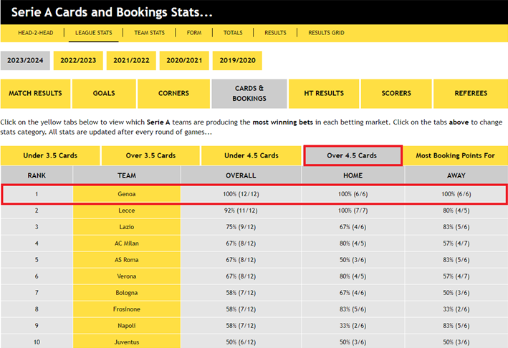
Task: Open the RESULTS GRID menu item
Action: 326,33
